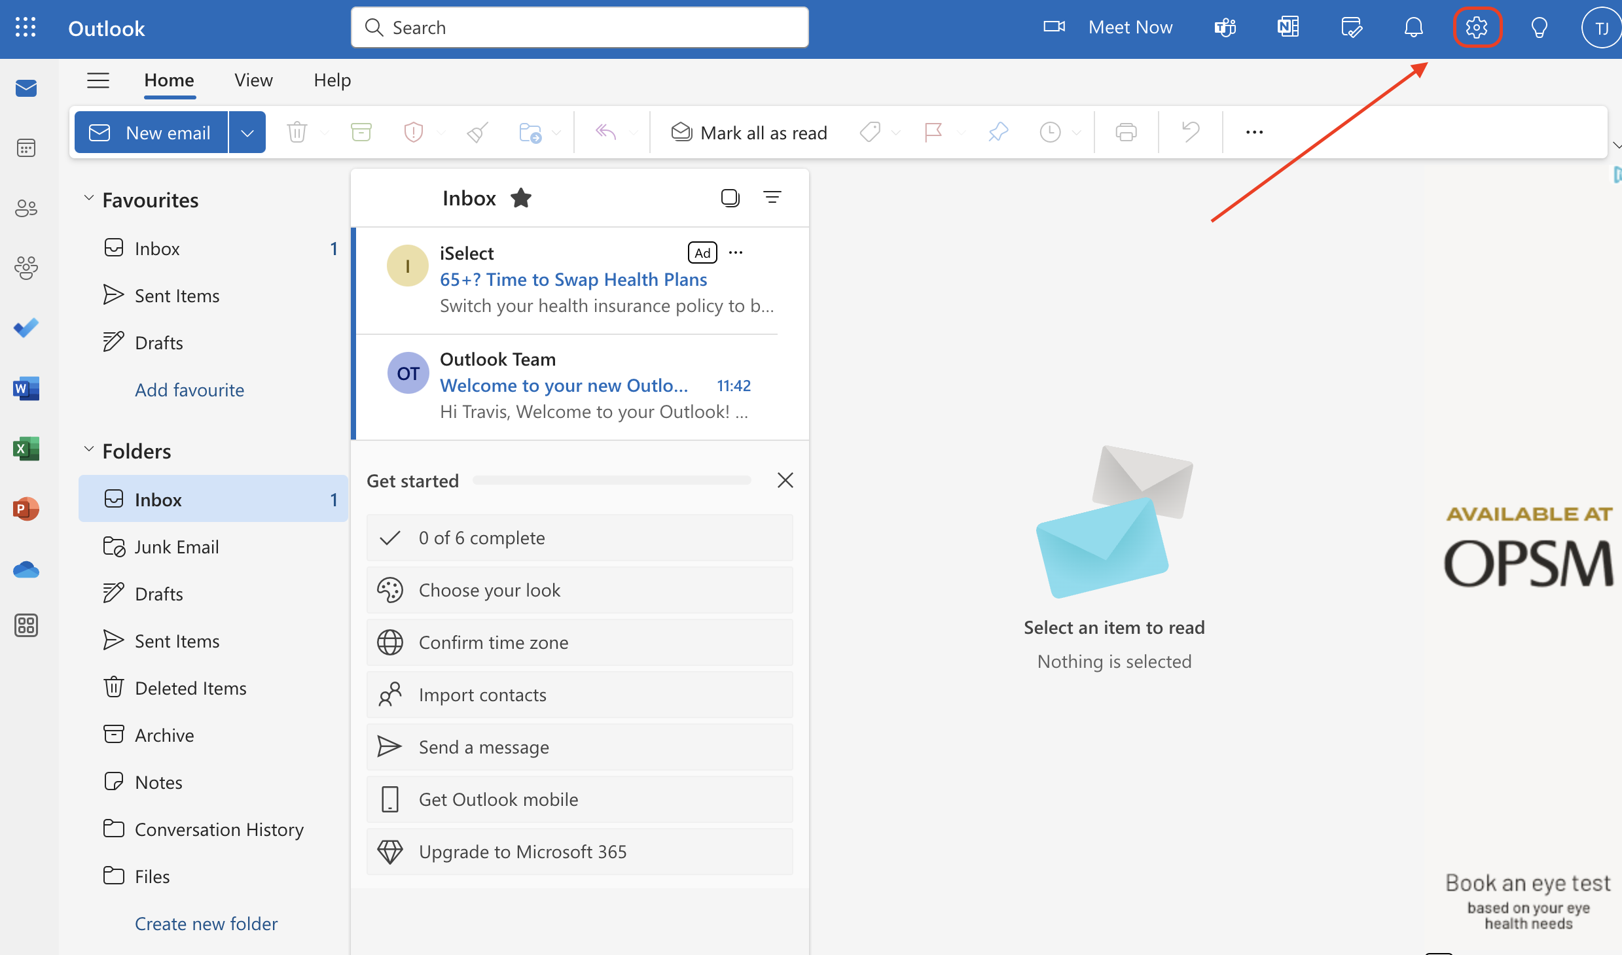
Task: Open Groups in left rail
Action: click(26, 268)
